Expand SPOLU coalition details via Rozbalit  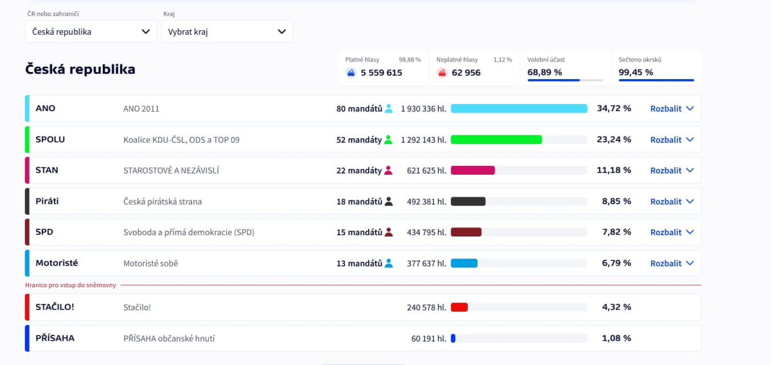671,139
